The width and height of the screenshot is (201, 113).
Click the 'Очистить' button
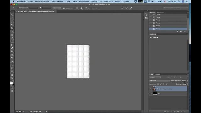57,8
